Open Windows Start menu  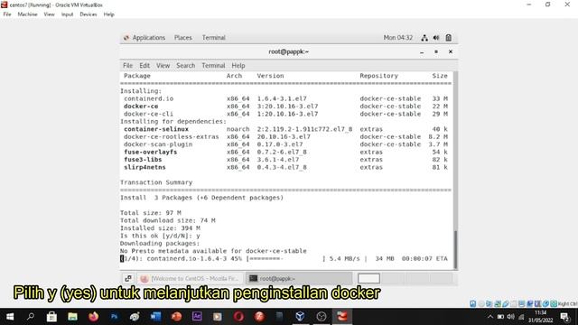click(10, 317)
